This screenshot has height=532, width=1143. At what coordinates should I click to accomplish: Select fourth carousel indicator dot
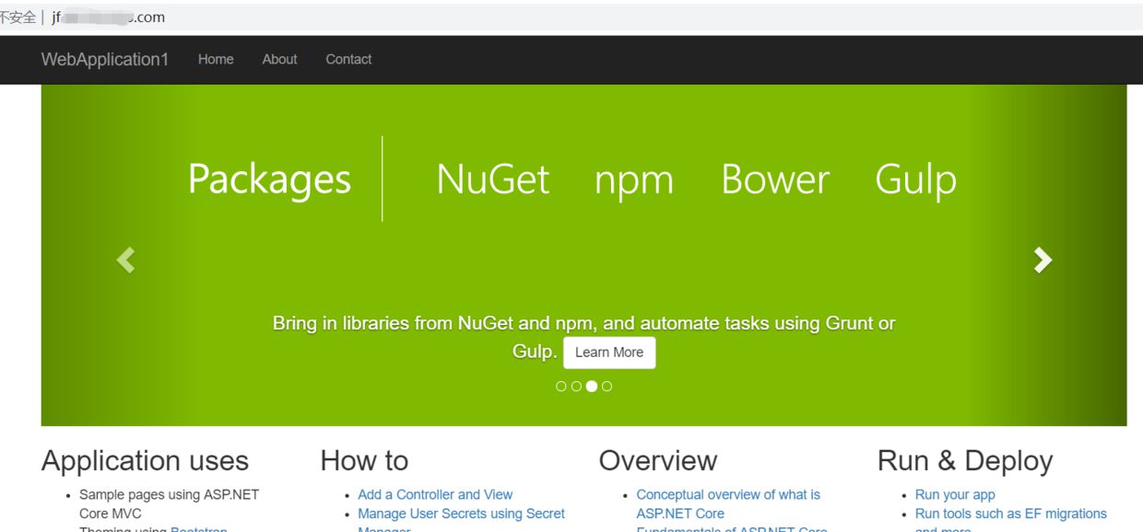[x=607, y=387]
